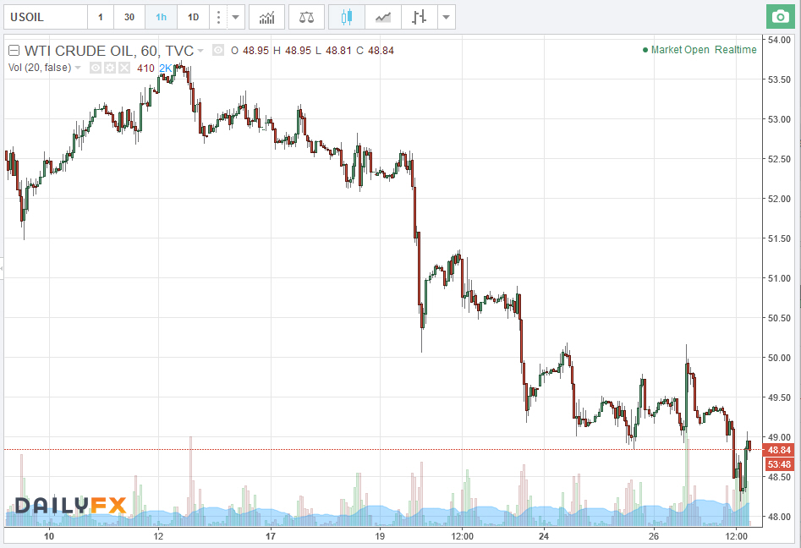This screenshot has width=801, height=548.
Task: Select the 1h interval
Action: coord(161,18)
